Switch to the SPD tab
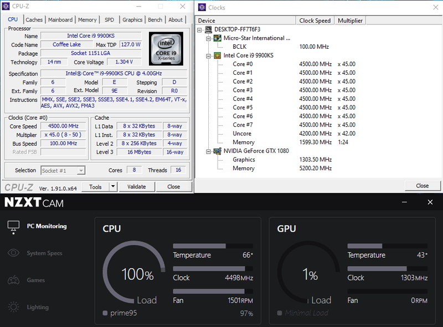The image size is (443, 327). point(109,20)
